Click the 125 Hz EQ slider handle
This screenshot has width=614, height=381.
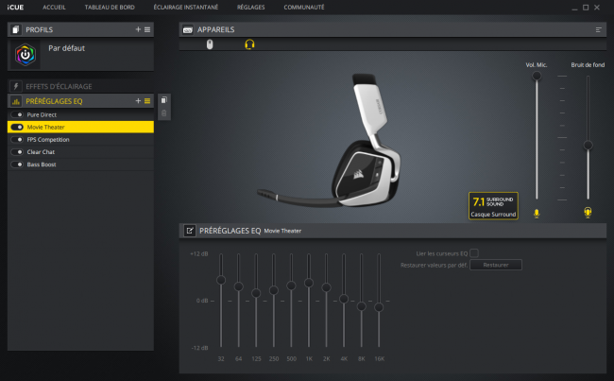256,293
